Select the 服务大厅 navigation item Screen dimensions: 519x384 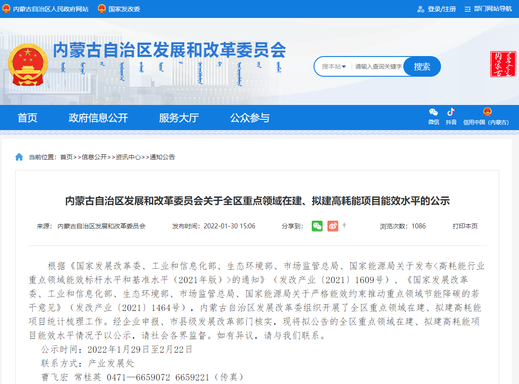point(179,118)
